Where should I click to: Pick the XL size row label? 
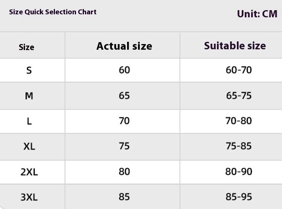click(x=29, y=146)
